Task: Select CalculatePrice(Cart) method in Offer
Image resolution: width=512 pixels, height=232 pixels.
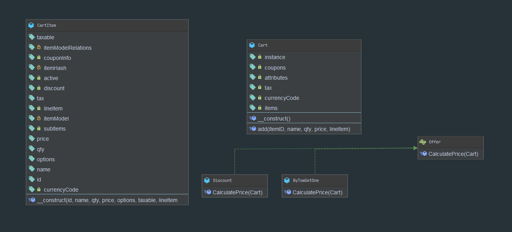Action: point(453,154)
